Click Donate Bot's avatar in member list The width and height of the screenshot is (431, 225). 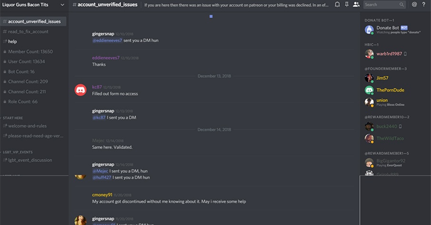369,29
